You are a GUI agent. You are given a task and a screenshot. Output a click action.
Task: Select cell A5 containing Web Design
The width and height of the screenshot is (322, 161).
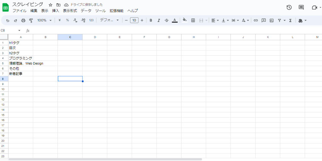pos(21,63)
